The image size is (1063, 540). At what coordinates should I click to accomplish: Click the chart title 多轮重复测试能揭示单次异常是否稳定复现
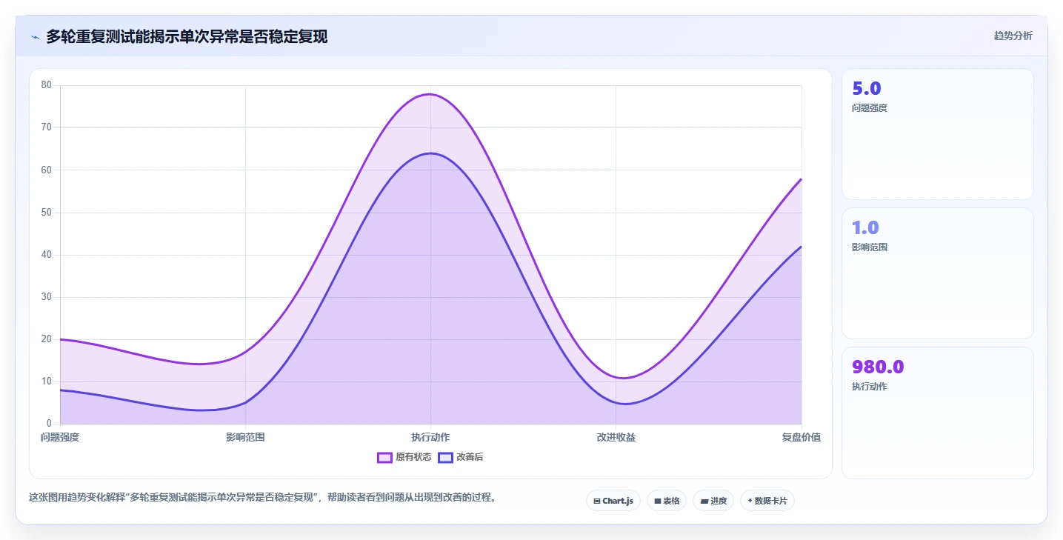click(x=187, y=36)
